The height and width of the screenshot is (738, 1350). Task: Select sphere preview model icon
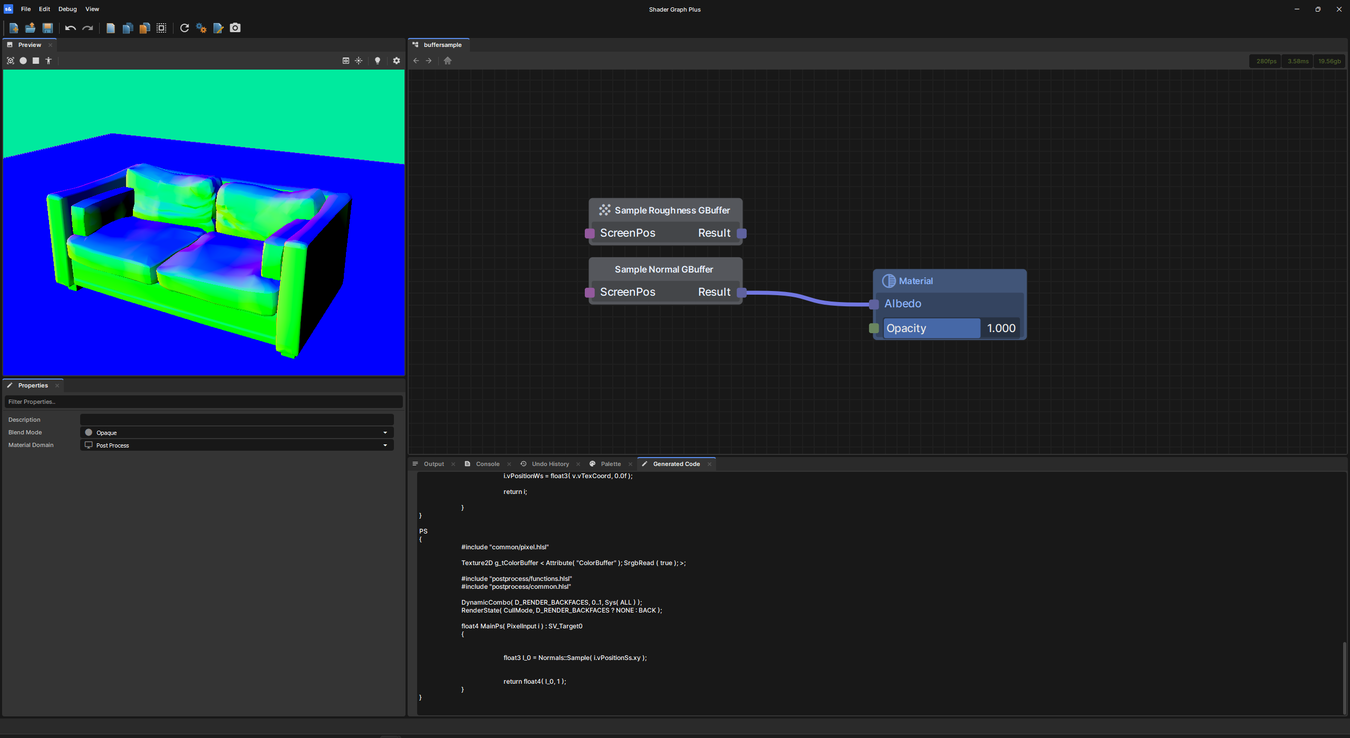point(23,61)
